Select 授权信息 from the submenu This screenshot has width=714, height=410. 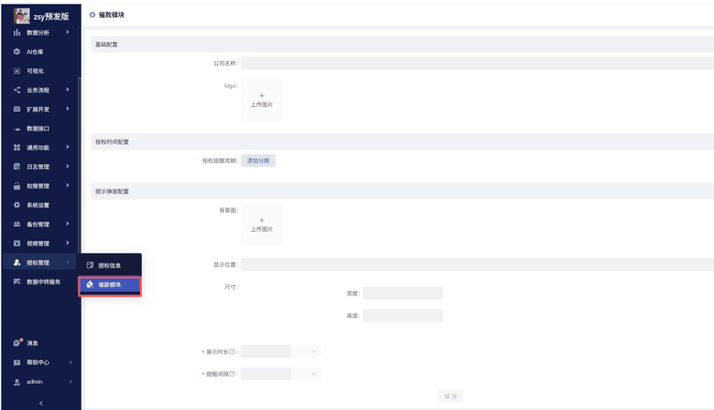110,266
